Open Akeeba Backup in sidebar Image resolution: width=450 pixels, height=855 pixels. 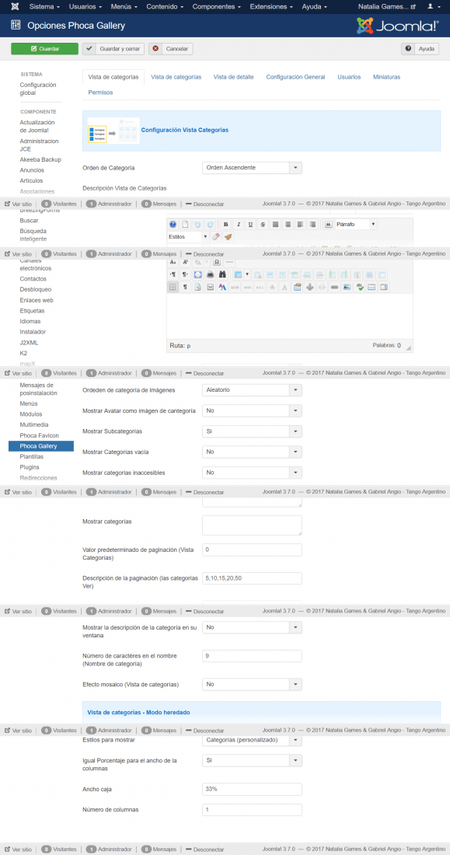click(x=40, y=160)
